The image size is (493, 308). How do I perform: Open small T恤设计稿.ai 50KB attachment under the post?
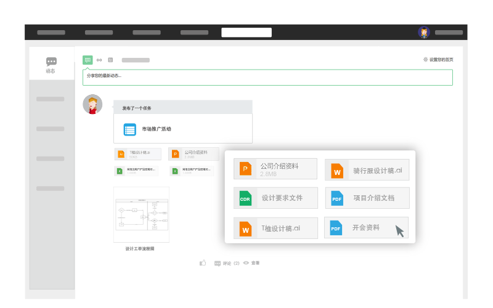tap(137, 154)
